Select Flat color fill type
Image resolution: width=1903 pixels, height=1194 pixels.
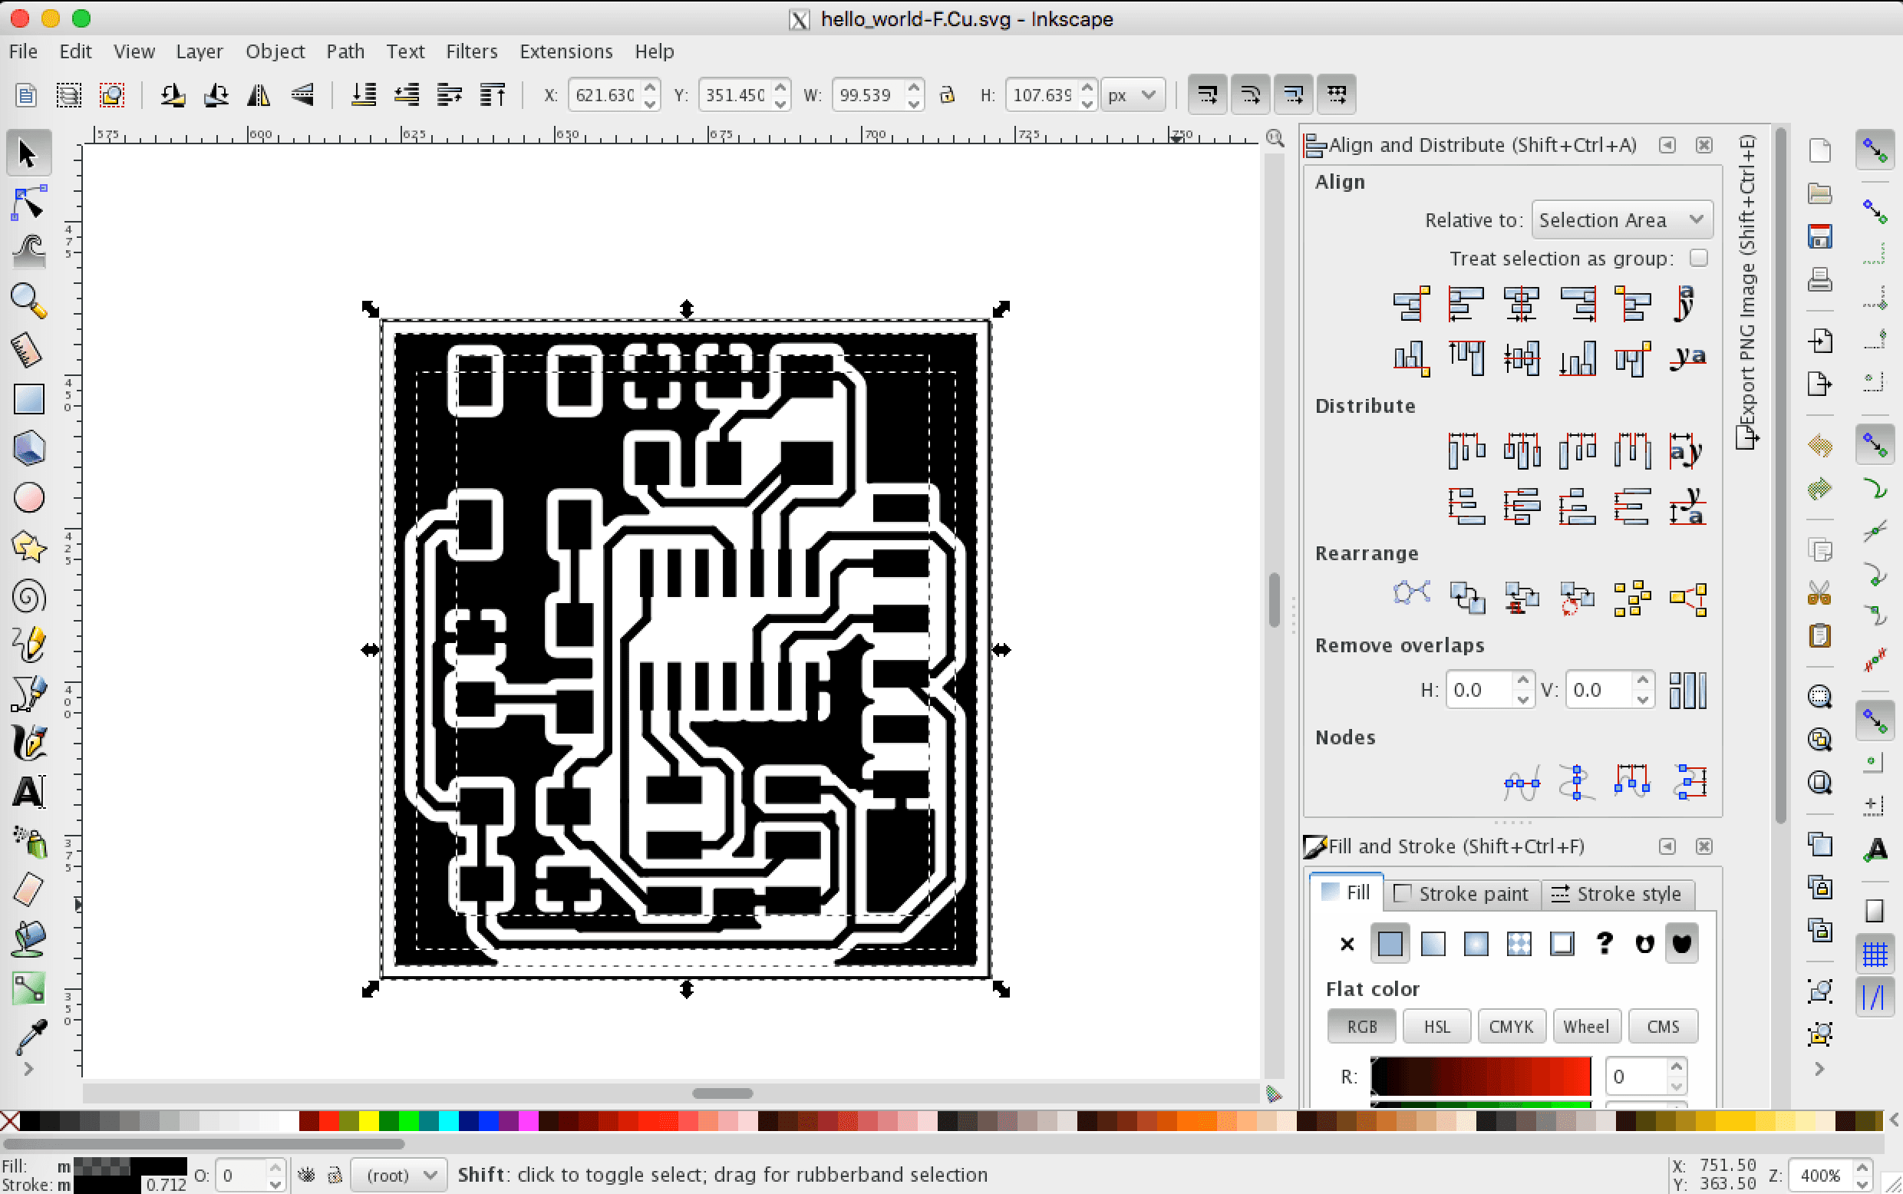(1390, 943)
